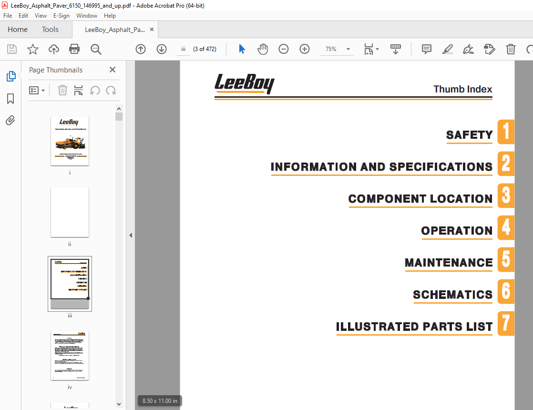Open Page Thumbnails sidebar icon
The width and height of the screenshot is (533, 410).
pyautogui.click(x=11, y=76)
